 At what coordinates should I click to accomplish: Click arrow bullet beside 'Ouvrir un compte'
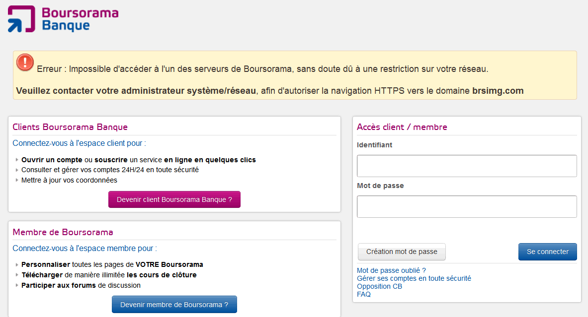[x=17, y=160]
